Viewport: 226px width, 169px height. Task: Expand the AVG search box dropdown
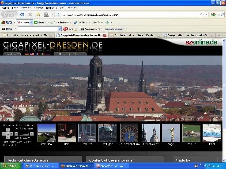(31, 22)
